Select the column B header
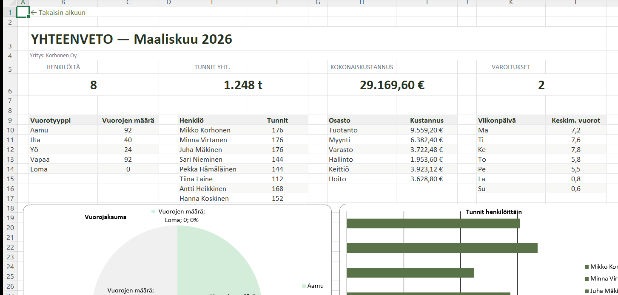This screenshot has width=618, height=295. [x=63, y=3]
